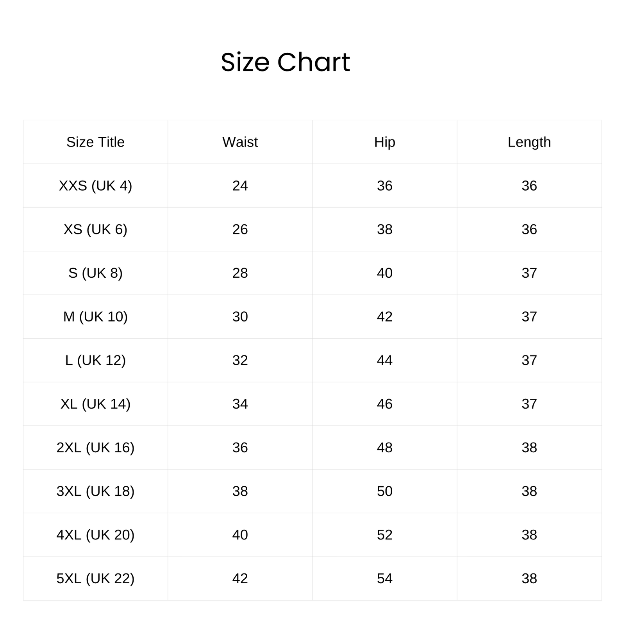Select the 5XL (UK 22) size label
This screenshot has width=625, height=625.
pyautogui.click(x=95, y=579)
